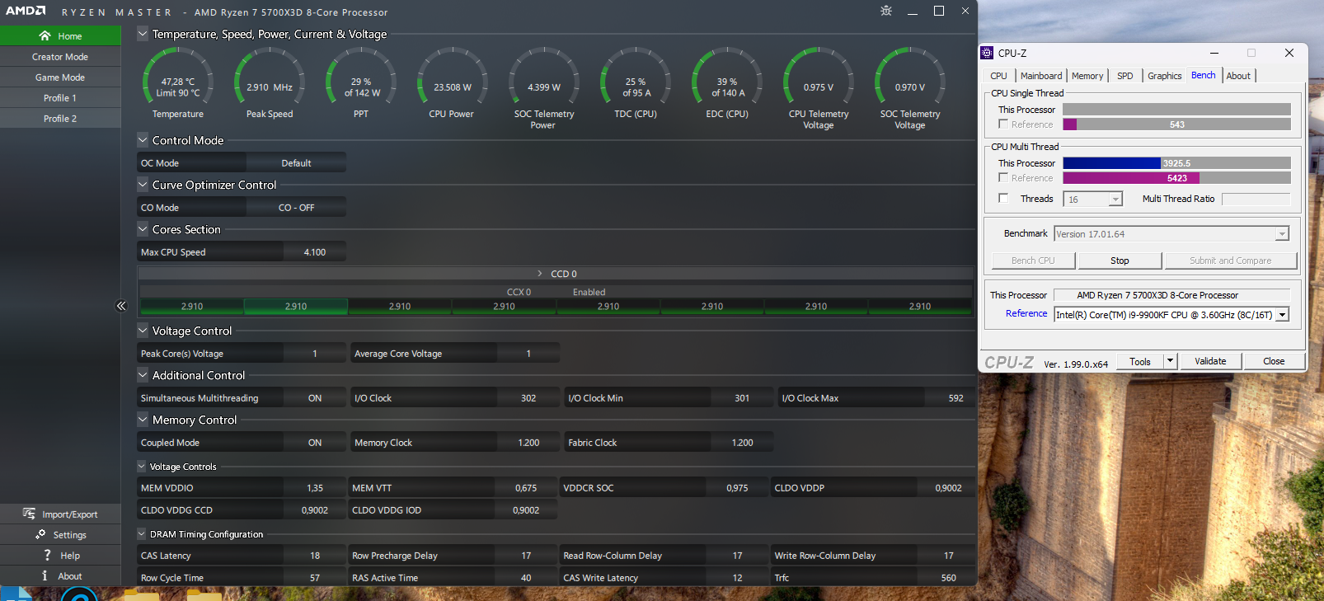Open the Import/Export icon in sidebar
The image size is (1324, 601).
click(x=29, y=514)
